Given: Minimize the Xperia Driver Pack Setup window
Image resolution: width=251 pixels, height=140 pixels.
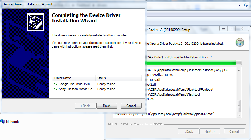Looking at the screenshot, I should (x=224, y=29).
